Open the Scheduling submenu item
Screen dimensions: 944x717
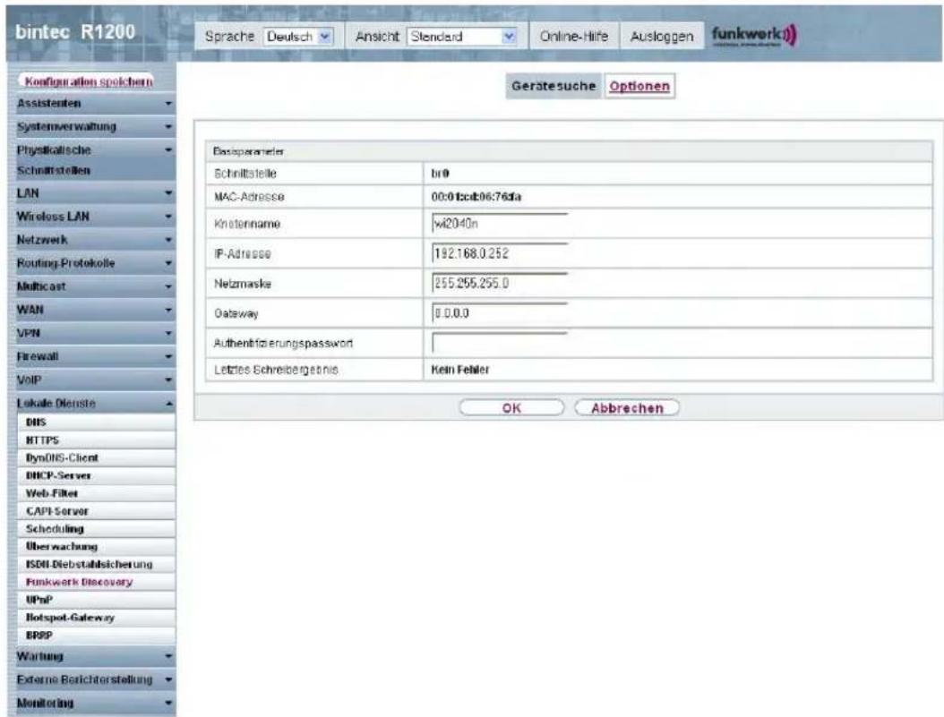[97, 529]
